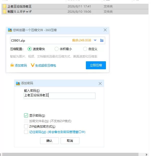Click date 2026/8/11 17:41 cell

(x=79, y=6)
